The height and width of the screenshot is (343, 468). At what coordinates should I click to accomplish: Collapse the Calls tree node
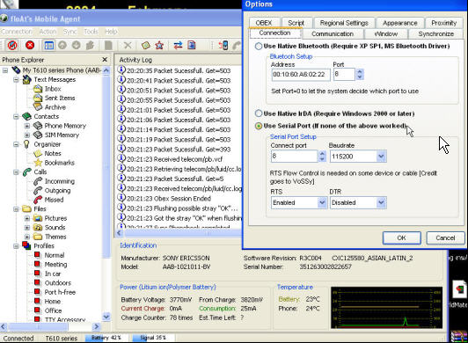pos(16,172)
